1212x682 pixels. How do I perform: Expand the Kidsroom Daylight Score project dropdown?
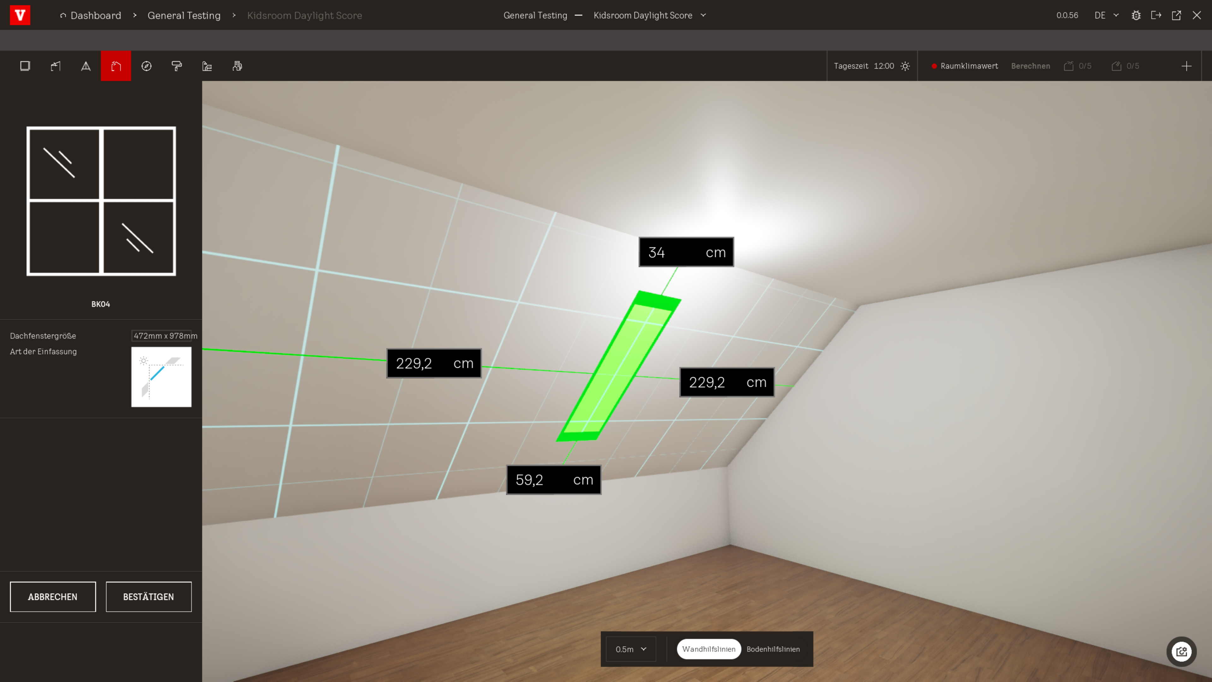coord(650,15)
